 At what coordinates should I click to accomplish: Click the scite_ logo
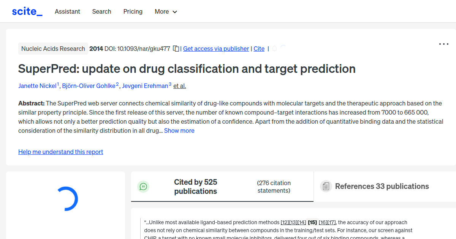point(27,11)
